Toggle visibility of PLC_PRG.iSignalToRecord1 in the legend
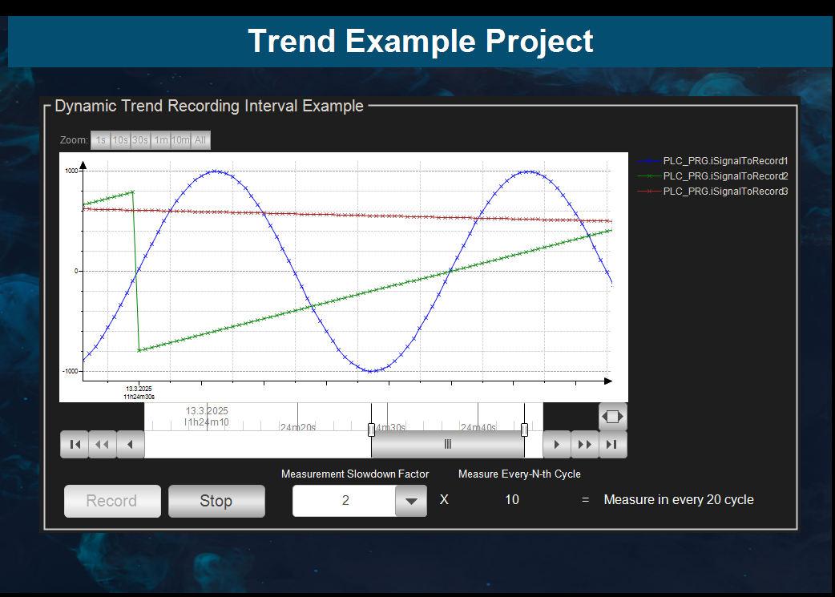 pyautogui.click(x=724, y=160)
